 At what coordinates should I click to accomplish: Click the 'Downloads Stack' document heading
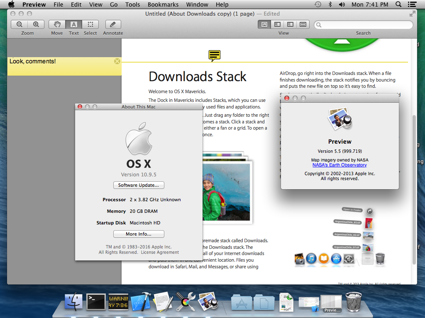click(x=197, y=77)
